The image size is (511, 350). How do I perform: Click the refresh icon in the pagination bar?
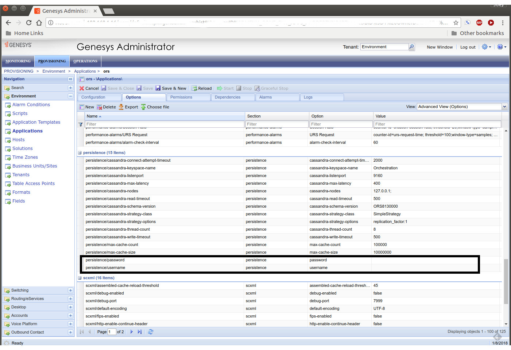click(151, 332)
